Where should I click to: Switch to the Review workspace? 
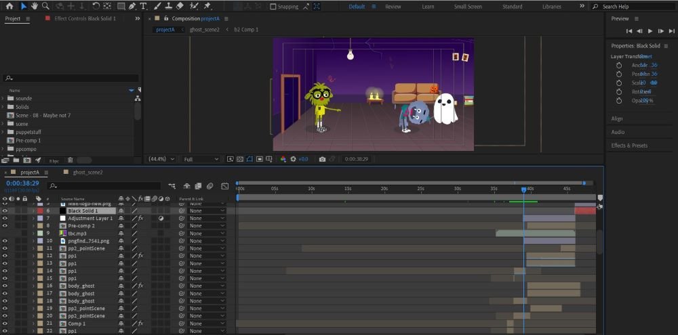pyautogui.click(x=393, y=7)
